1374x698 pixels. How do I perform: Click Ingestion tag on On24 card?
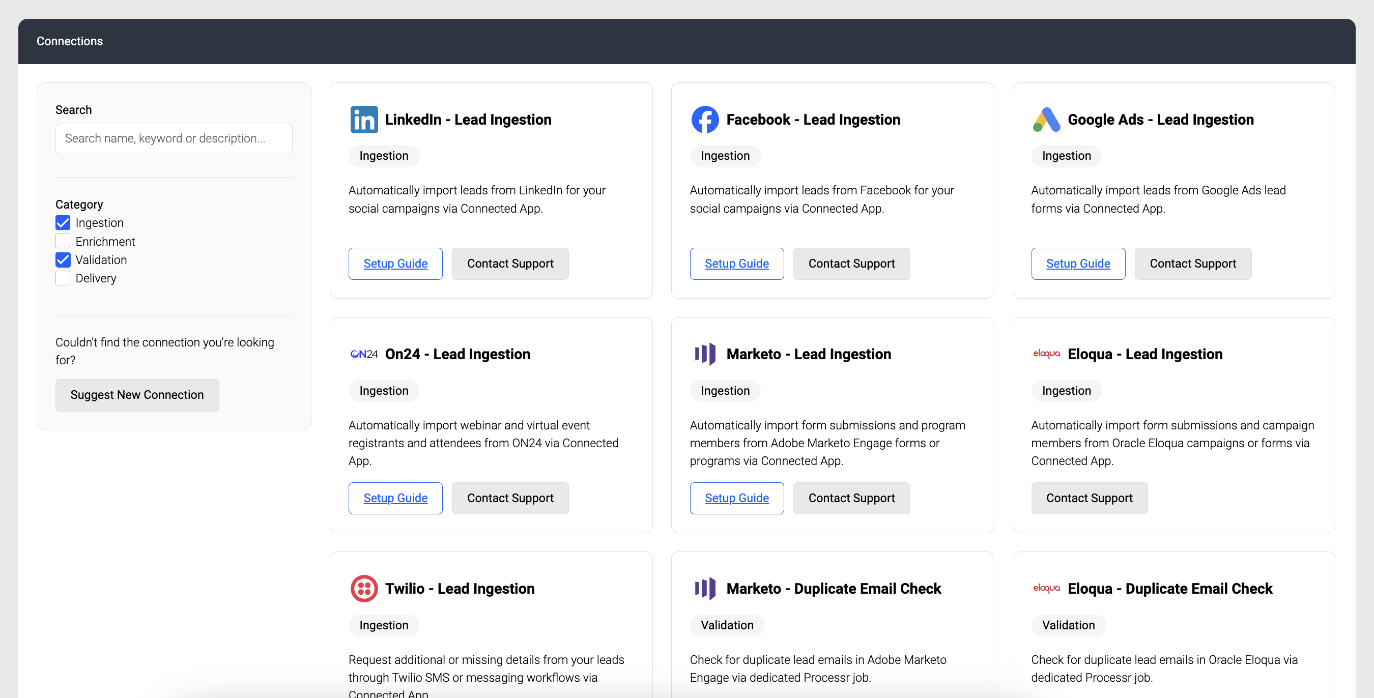tap(384, 391)
